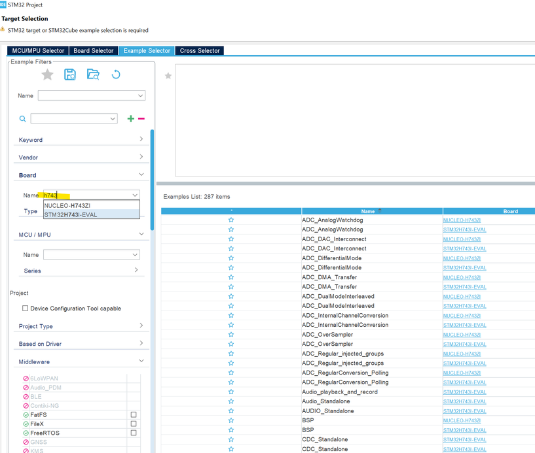The width and height of the screenshot is (535, 453).
Task: Tick the FreeRTOS middleware checkbox
Action: tap(134, 433)
